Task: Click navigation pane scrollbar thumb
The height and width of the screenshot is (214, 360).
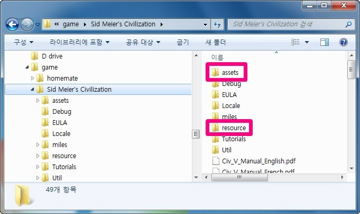Action: [x=196, y=134]
